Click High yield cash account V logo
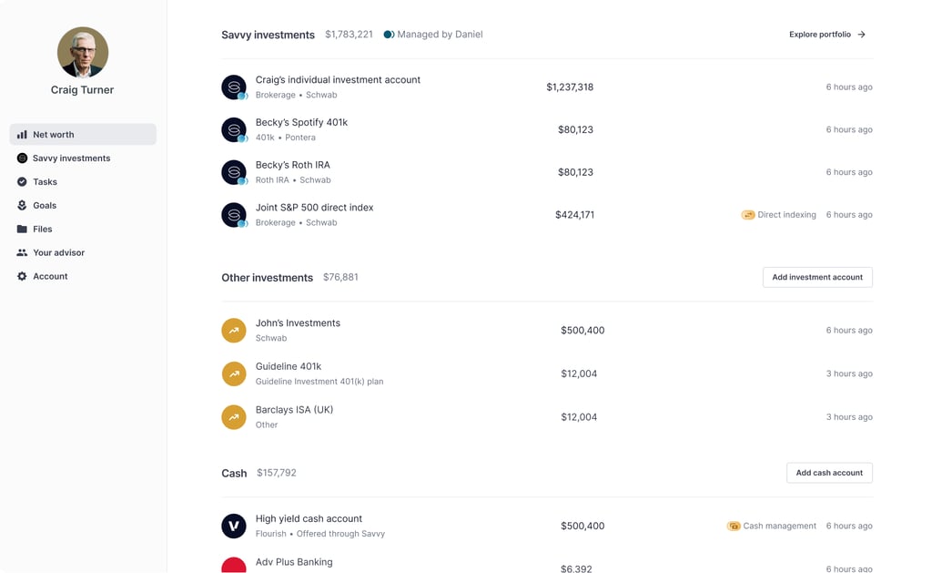The height and width of the screenshot is (573, 932). click(x=234, y=526)
